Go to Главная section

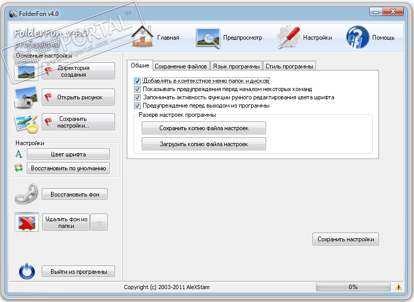[x=168, y=38]
